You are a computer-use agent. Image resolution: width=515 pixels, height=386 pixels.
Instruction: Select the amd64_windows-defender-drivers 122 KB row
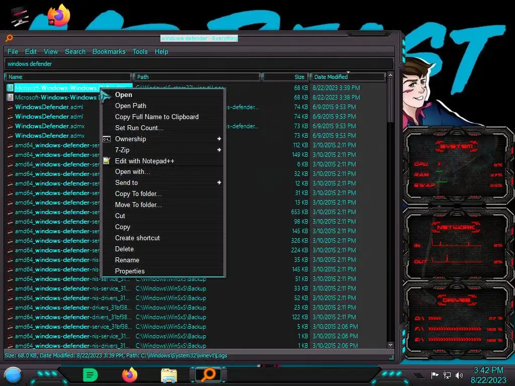196,317
